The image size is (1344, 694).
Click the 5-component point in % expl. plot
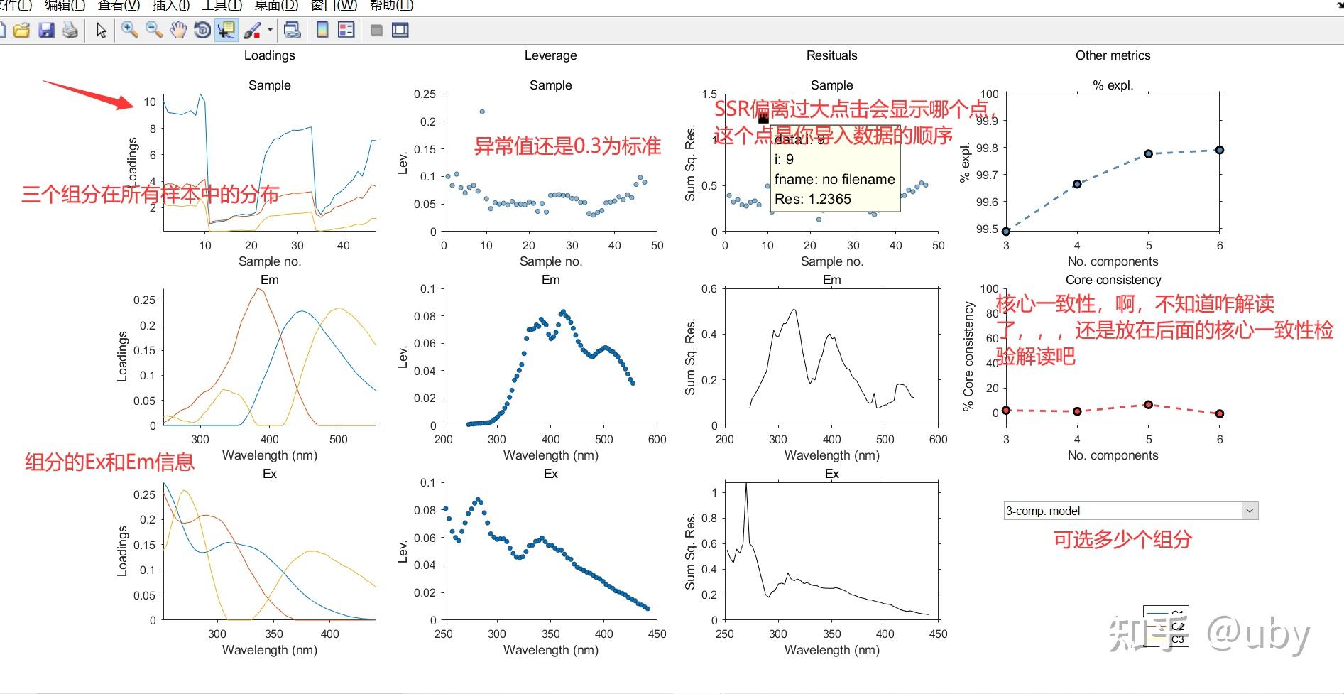click(1148, 153)
